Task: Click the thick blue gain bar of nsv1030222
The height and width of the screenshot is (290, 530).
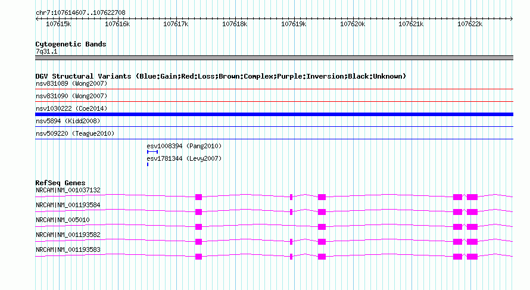Action: [274, 114]
